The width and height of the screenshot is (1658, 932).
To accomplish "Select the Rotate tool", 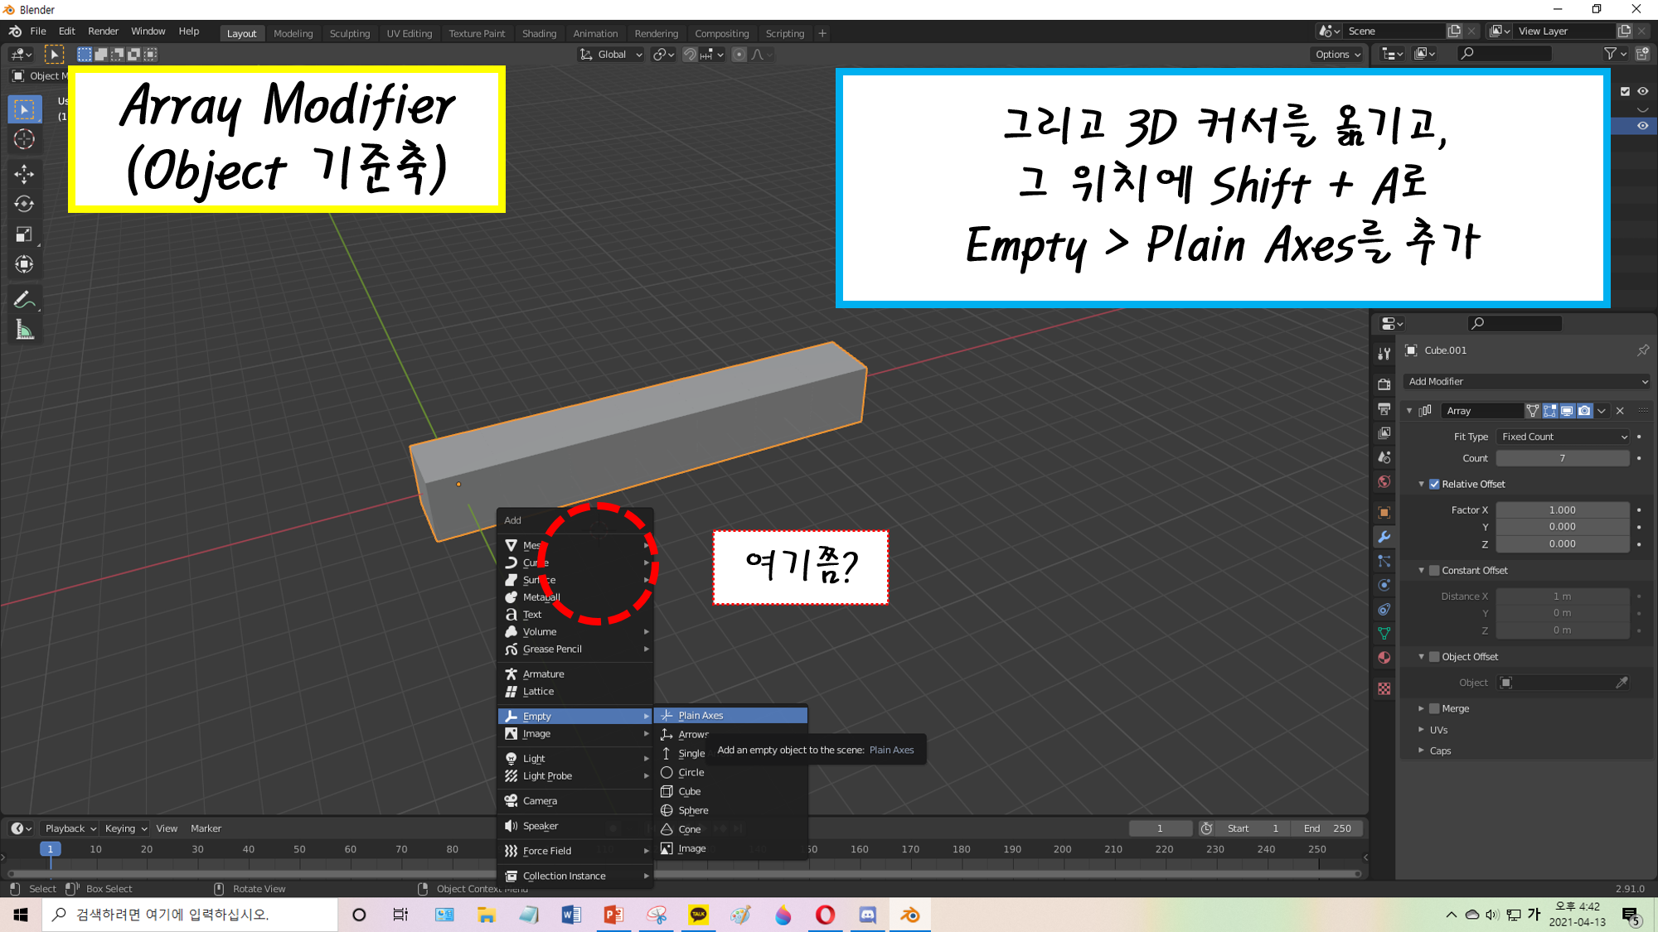I will [24, 204].
